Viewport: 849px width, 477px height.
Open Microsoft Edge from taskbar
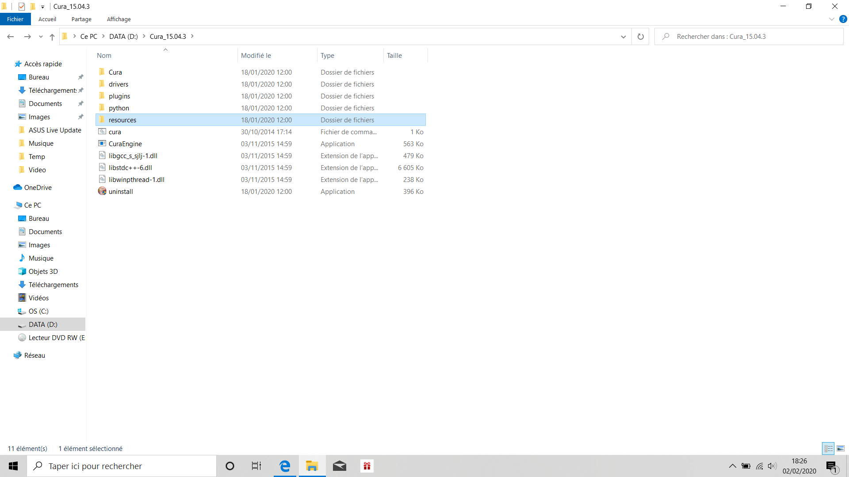coord(285,466)
